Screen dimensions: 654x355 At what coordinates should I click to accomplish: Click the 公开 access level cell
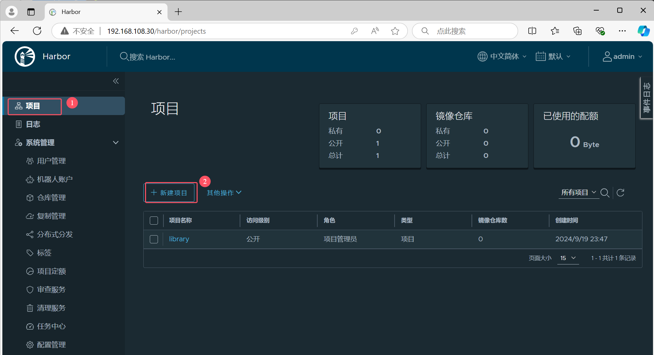(253, 239)
